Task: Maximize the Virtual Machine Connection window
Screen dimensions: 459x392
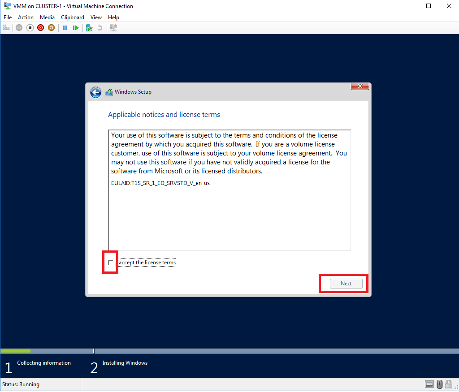Action: point(429,6)
